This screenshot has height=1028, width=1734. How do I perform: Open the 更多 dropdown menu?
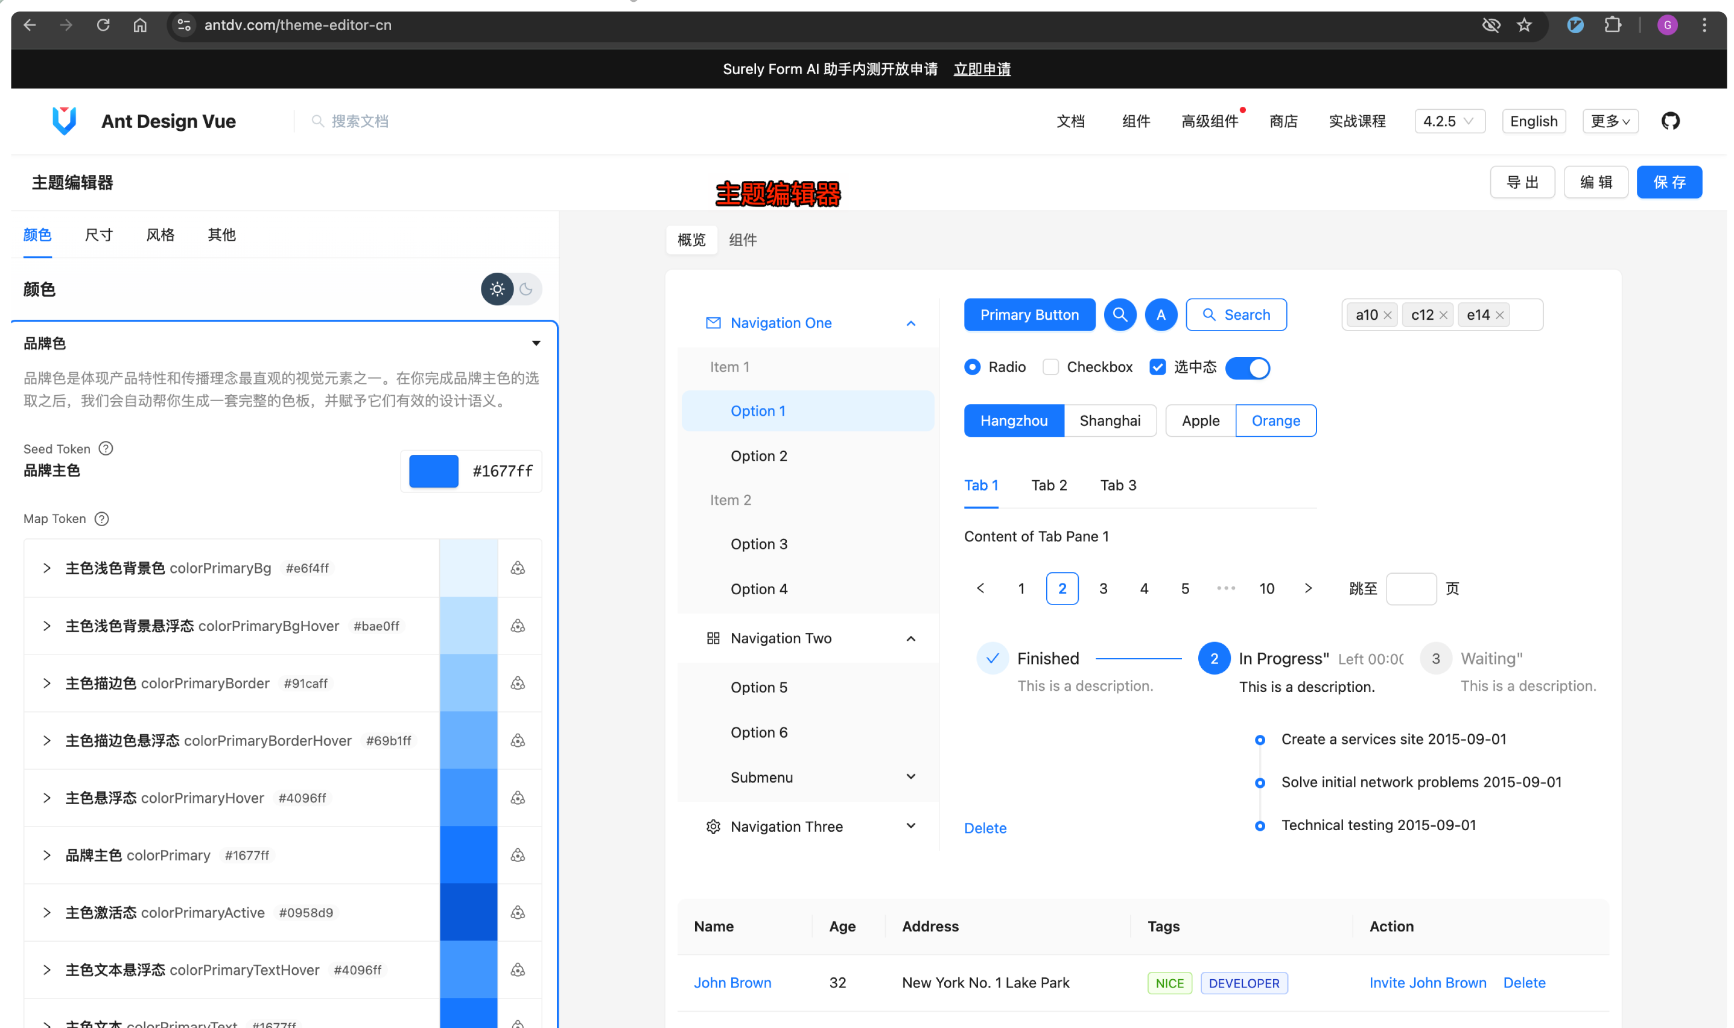click(1610, 121)
